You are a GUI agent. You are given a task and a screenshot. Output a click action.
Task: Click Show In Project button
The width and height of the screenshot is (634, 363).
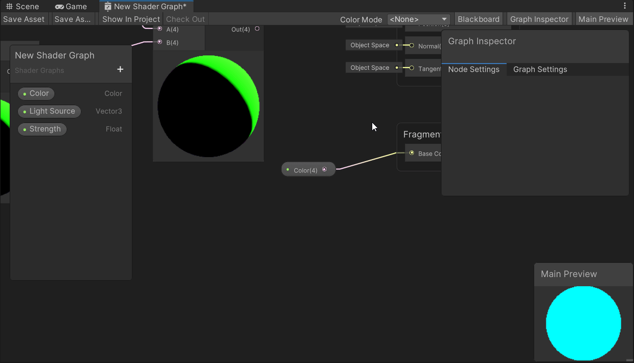pos(131,19)
